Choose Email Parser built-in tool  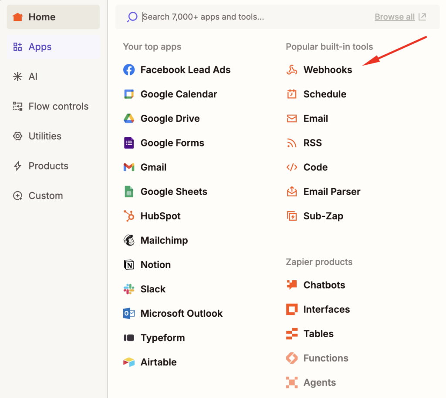(x=331, y=192)
